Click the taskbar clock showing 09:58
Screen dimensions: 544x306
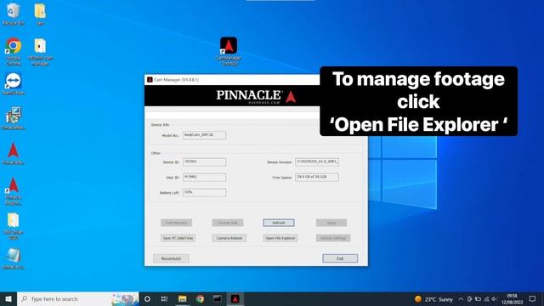[512, 299]
